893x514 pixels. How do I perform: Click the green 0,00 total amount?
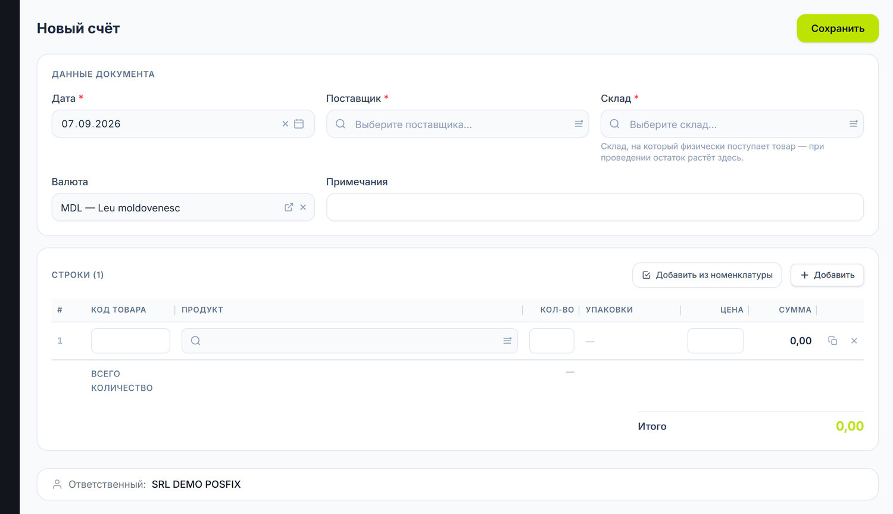tap(850, 426)
